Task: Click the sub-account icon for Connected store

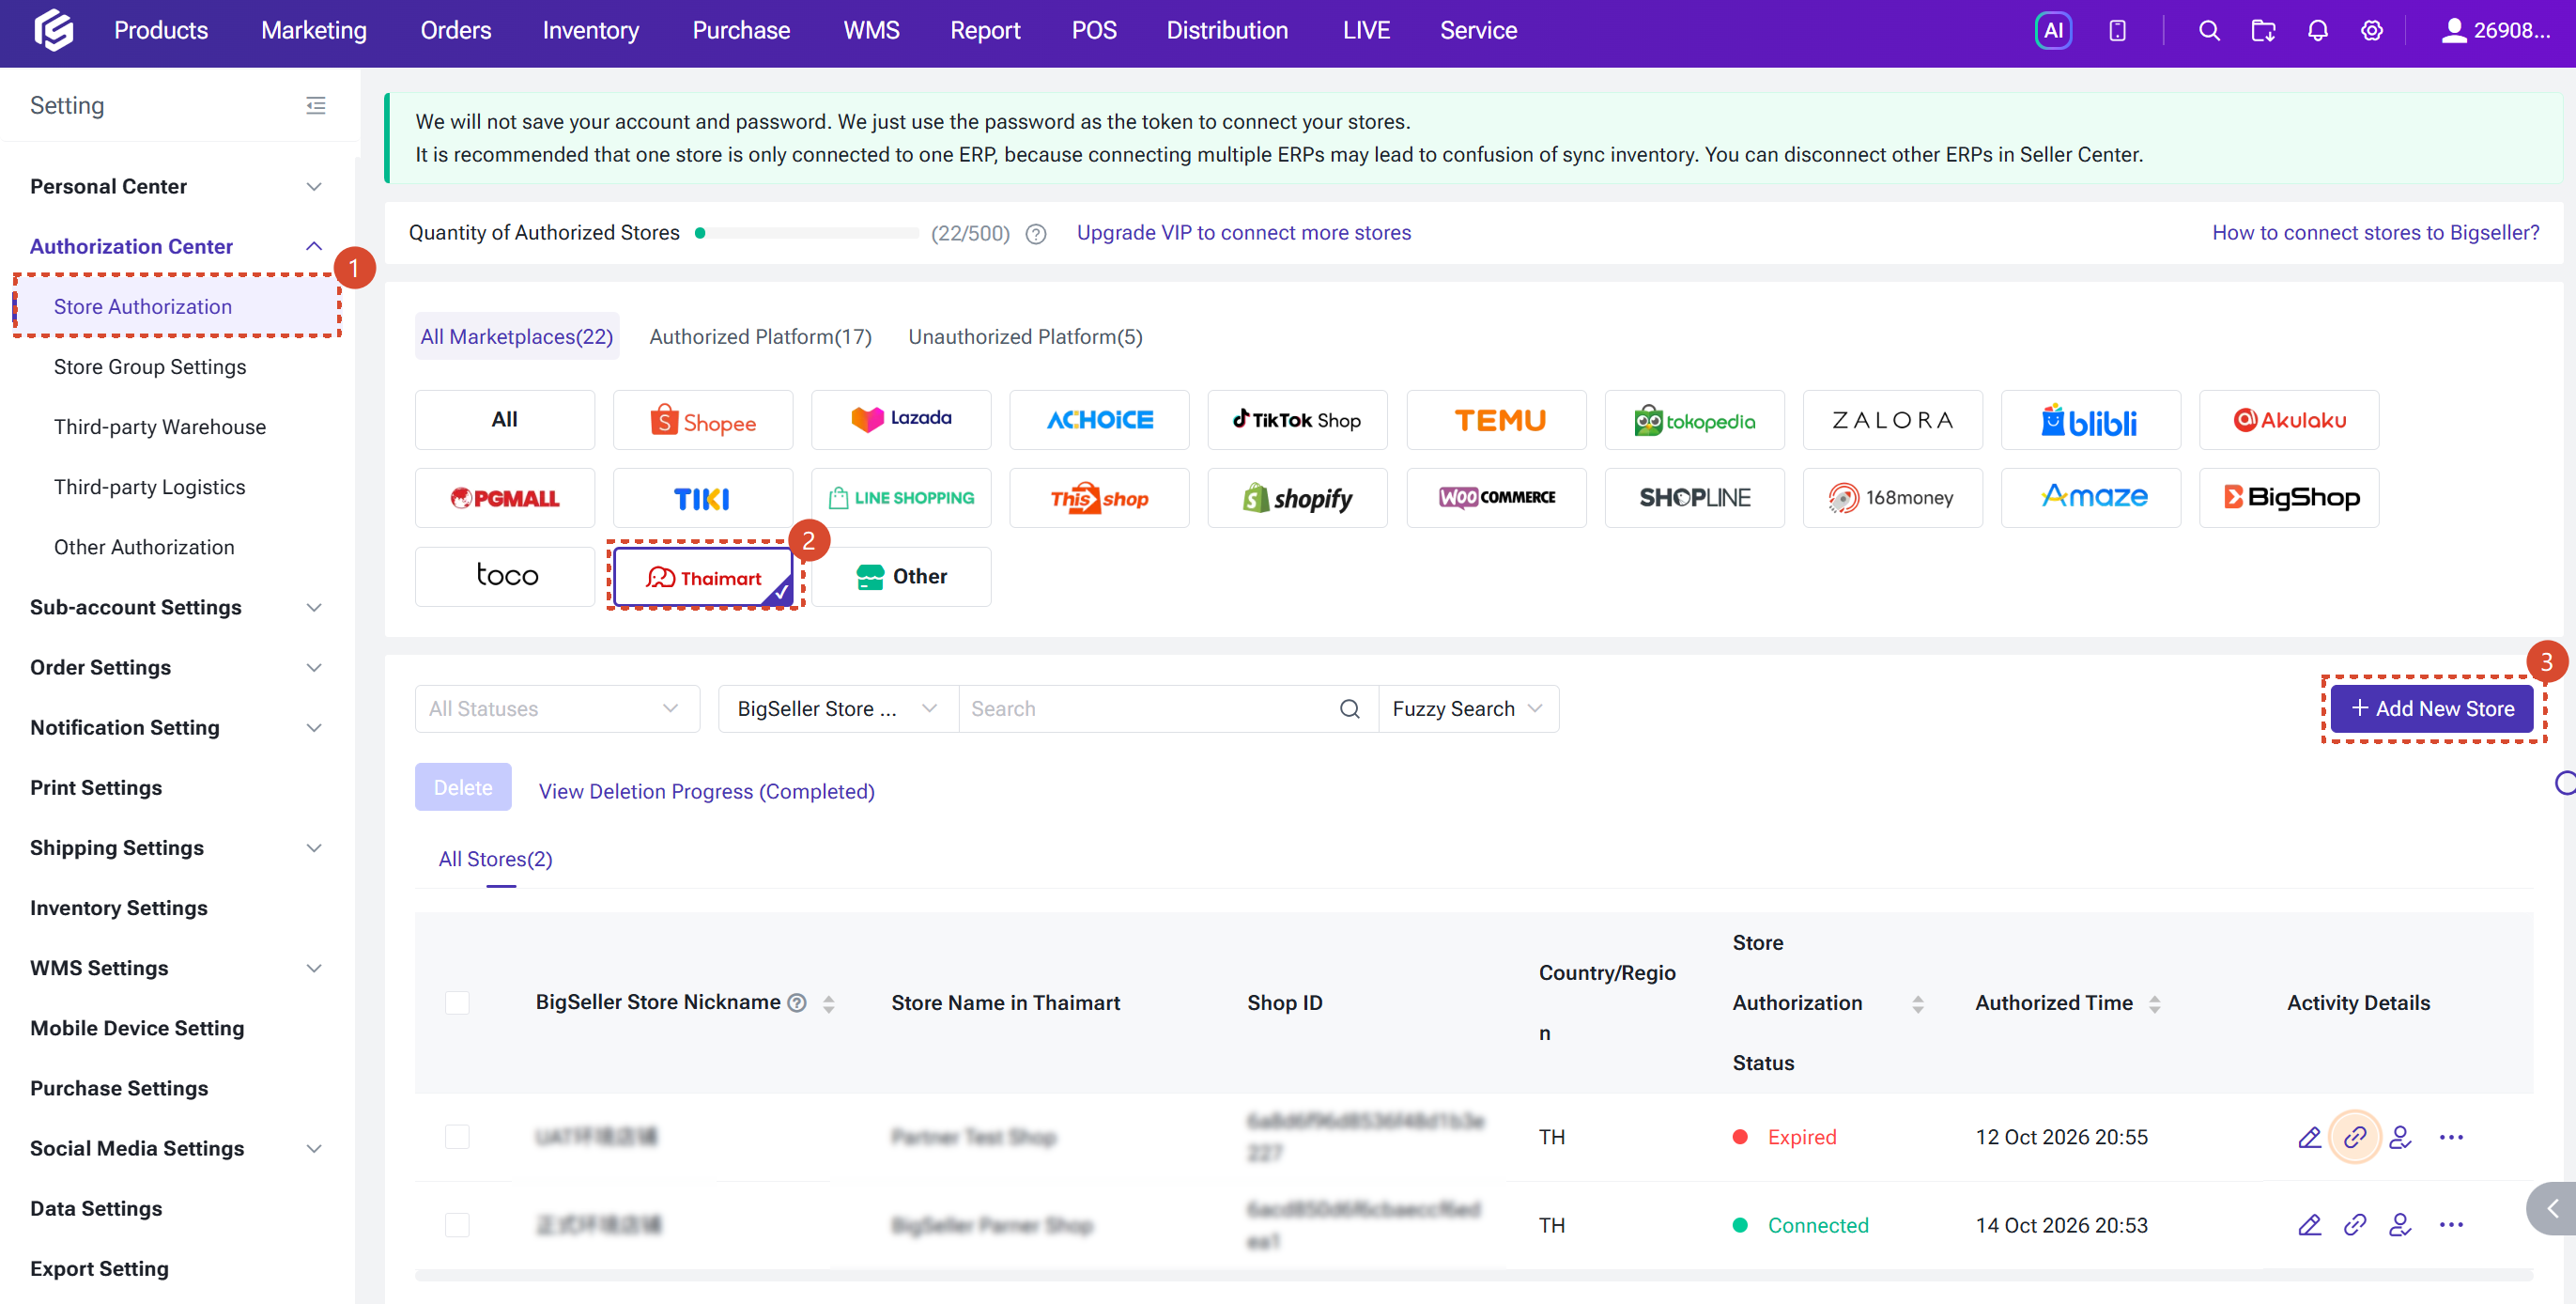Action: (2400, 1224)
